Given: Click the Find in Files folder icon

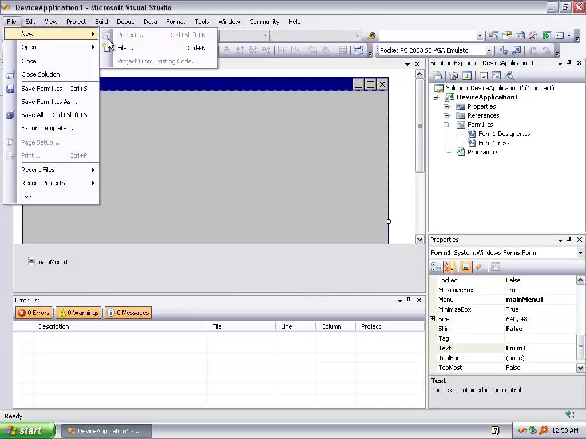Looking at the screenshot, I should (371, 35).
